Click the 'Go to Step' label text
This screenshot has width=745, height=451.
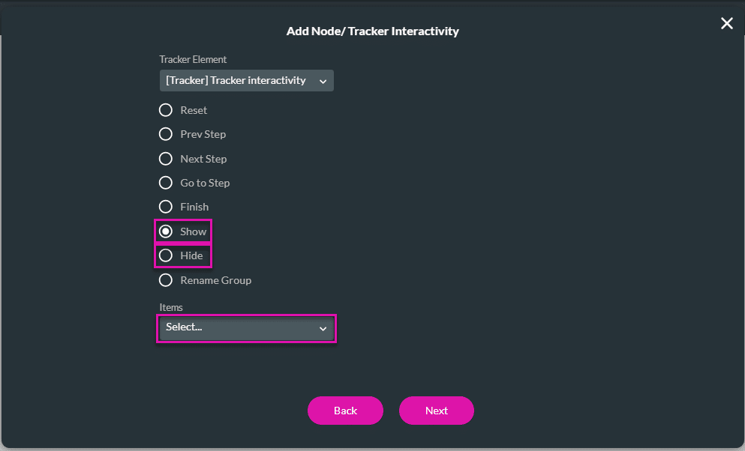tap(205, 183)
